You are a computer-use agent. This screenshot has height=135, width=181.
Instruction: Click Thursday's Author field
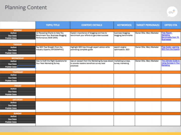(26, 75)
